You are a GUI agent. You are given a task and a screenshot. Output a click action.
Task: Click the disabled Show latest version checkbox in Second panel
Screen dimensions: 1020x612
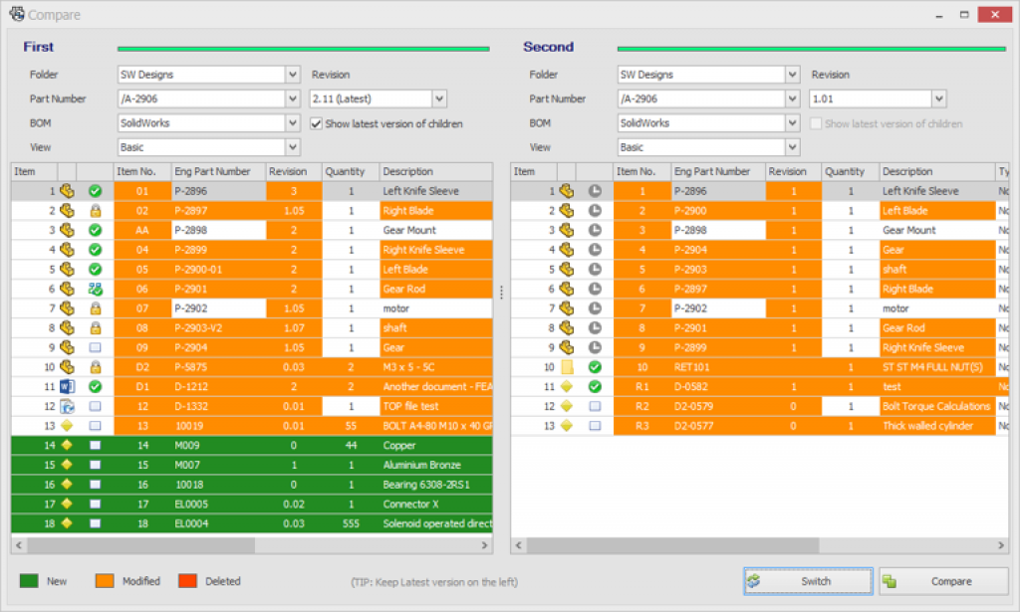816,123
